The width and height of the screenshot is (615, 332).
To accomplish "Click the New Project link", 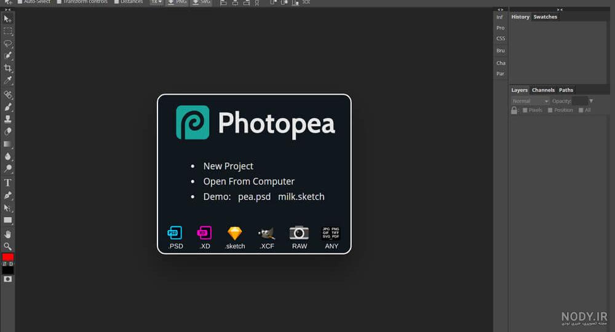I will pos(228,166).
